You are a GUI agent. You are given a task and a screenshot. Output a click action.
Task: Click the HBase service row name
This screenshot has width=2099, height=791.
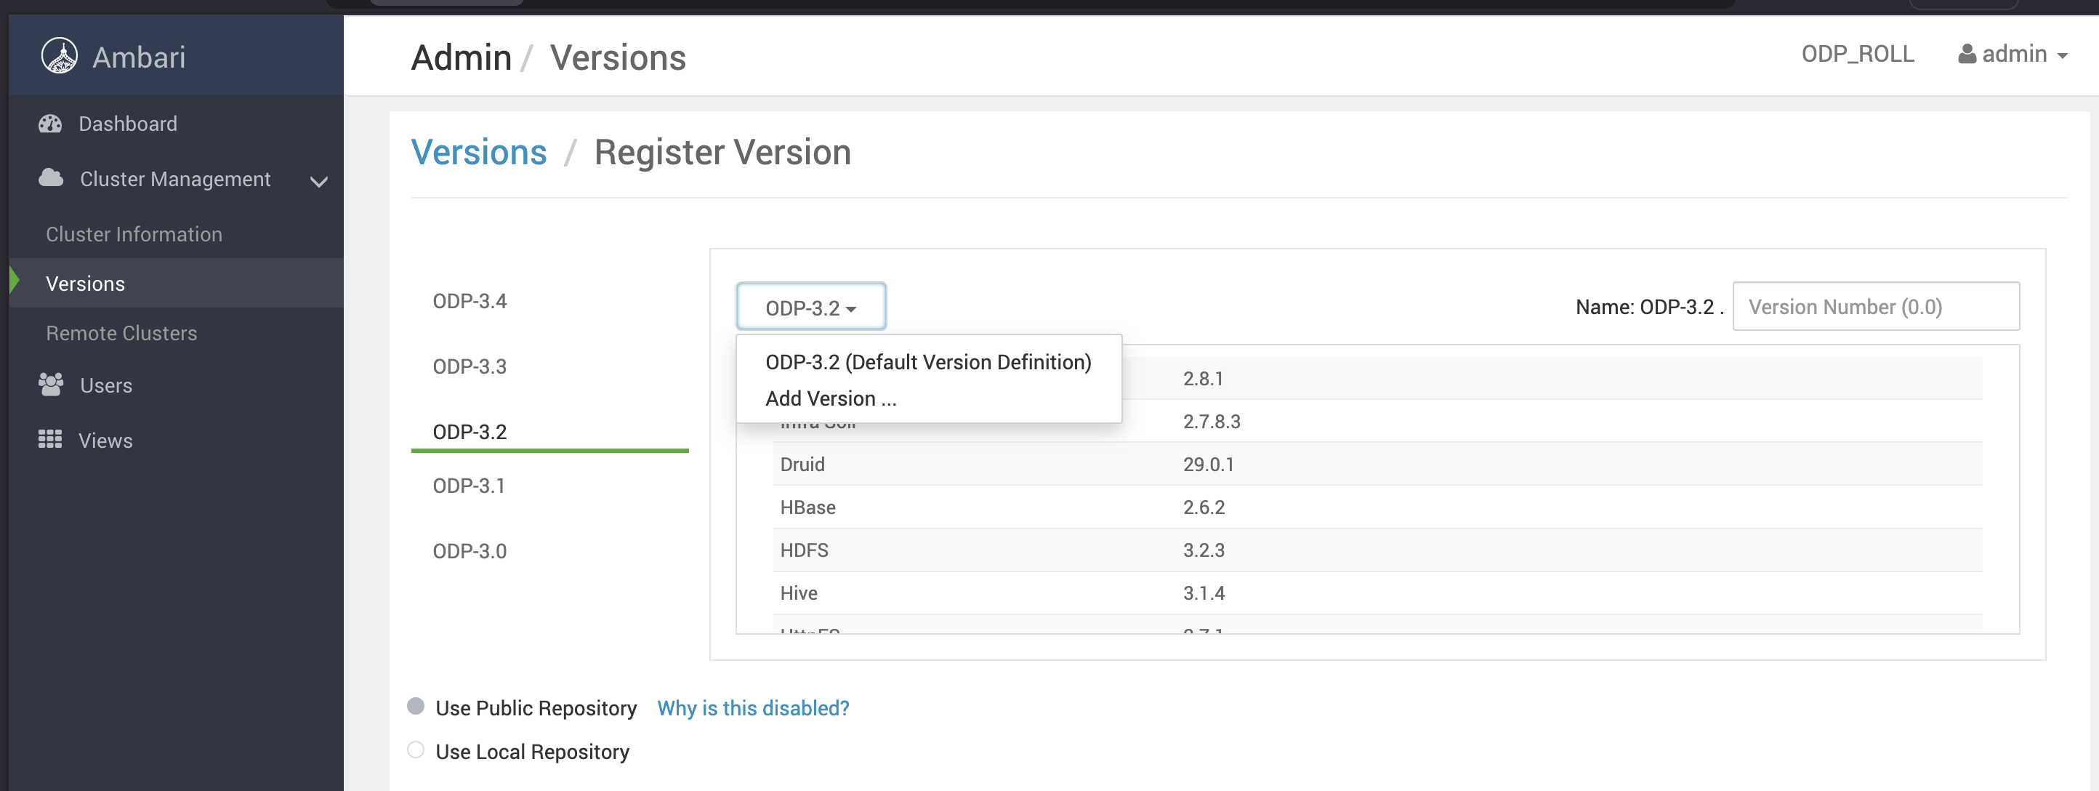807,507
